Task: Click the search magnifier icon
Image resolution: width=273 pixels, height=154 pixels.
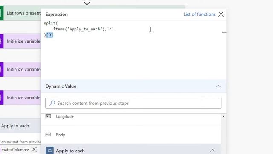Action: (52, 103)
